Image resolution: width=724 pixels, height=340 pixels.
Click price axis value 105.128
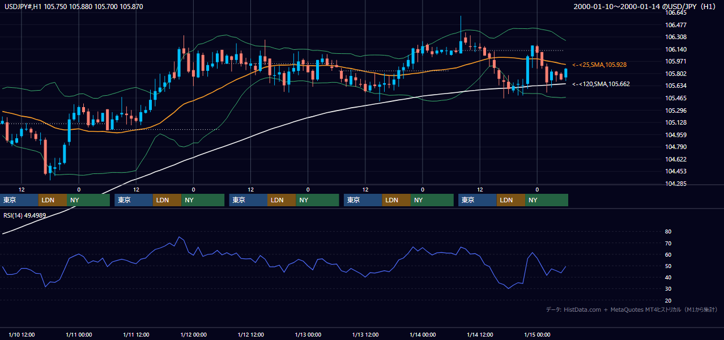(x=676, y=122)
